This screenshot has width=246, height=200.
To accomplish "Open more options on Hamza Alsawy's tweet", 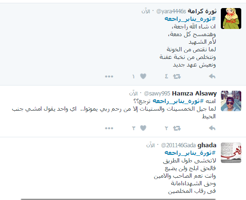I will pos(109,128).
